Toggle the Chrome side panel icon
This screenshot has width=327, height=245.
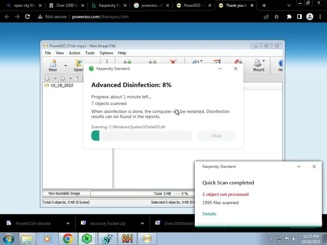tap(300, 17)
